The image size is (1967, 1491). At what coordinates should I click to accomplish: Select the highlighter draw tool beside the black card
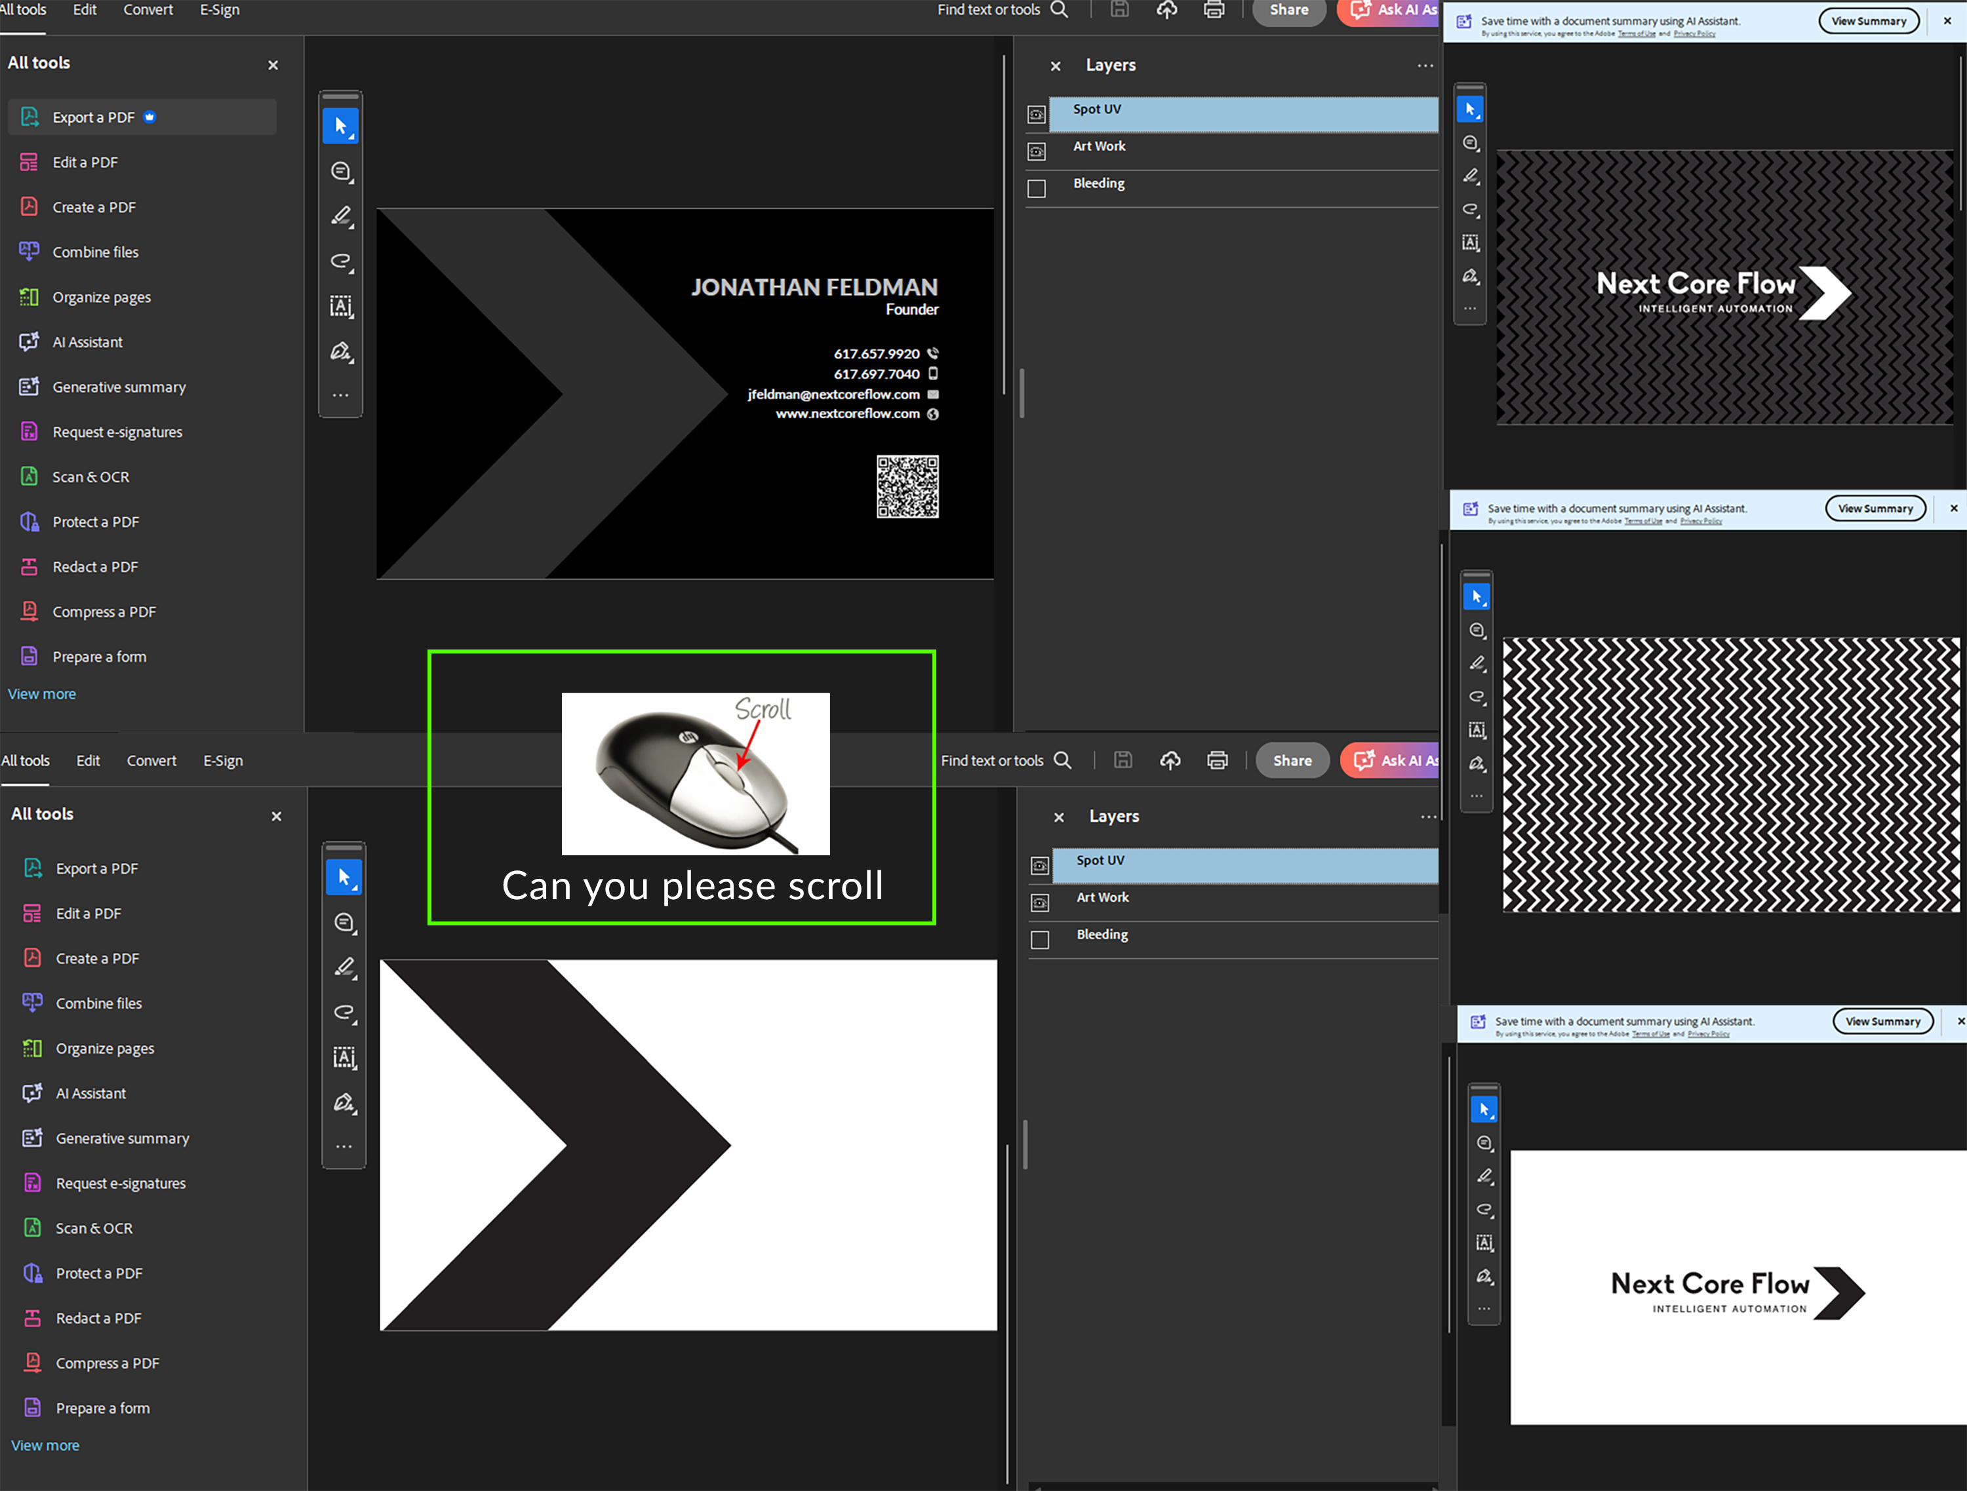point(342,216)
